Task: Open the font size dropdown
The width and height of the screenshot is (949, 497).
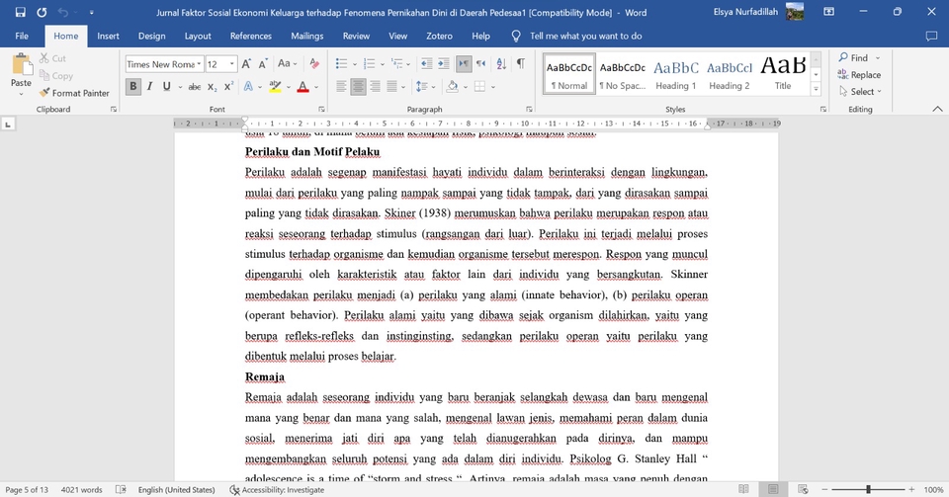Action: [x=231, y=63]
